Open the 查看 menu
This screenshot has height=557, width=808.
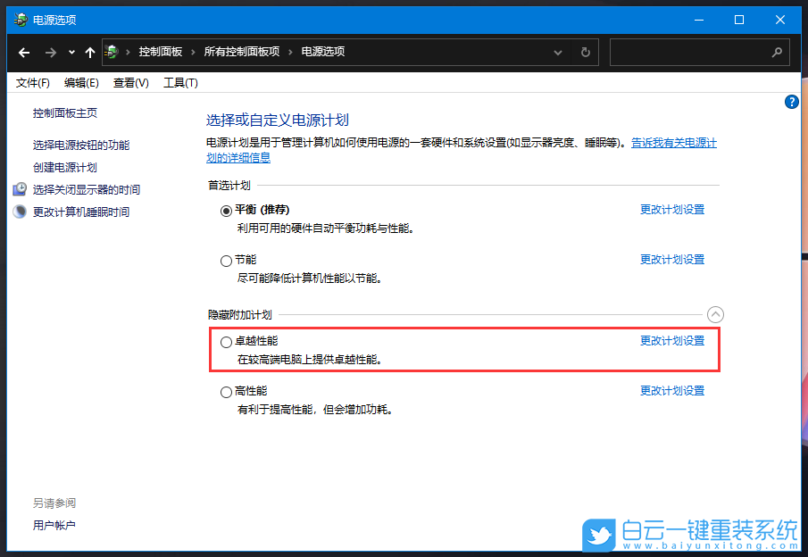point(129,82)
